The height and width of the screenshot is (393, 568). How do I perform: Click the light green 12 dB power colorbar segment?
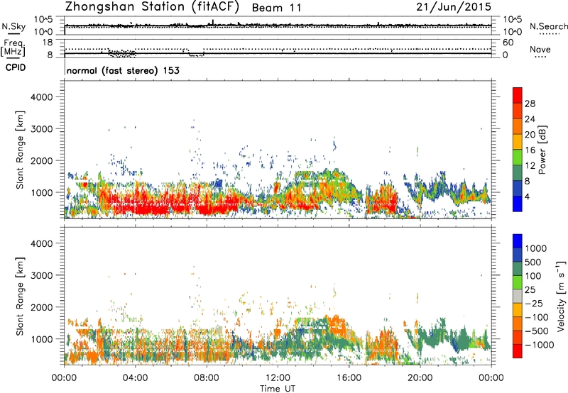tap(518, 157)
